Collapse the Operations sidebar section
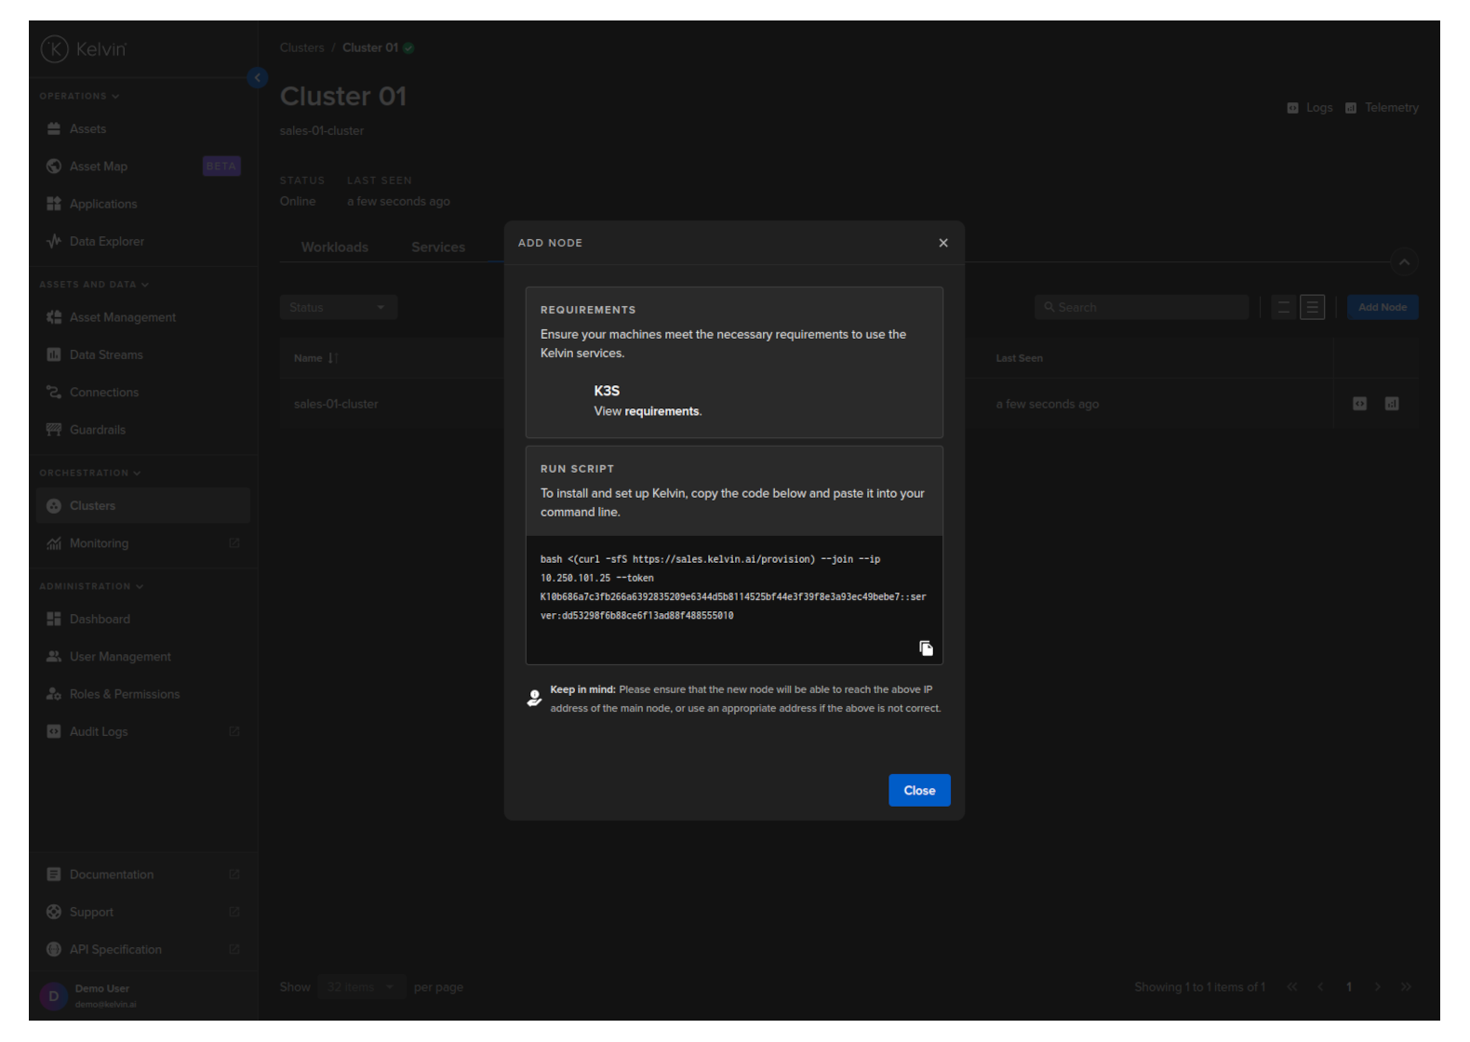 [79, 96]
